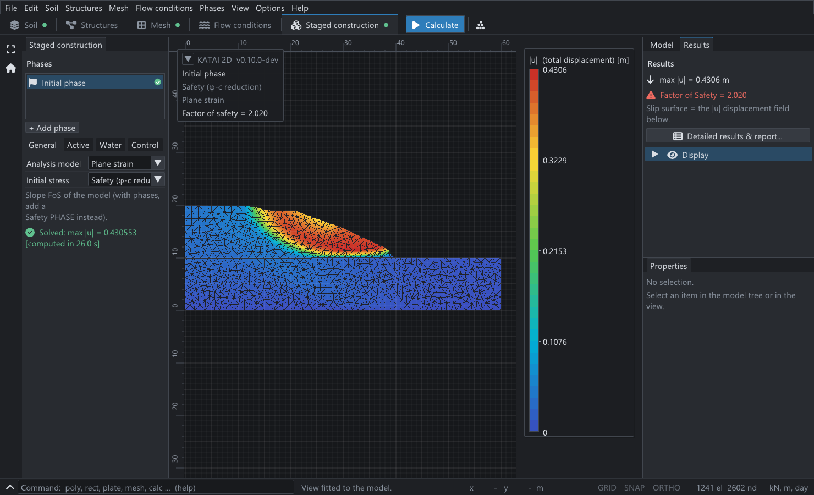Viewport: 814px width, 495px height.
Task: Open Detailed results & report
Action: click(728, 136)
